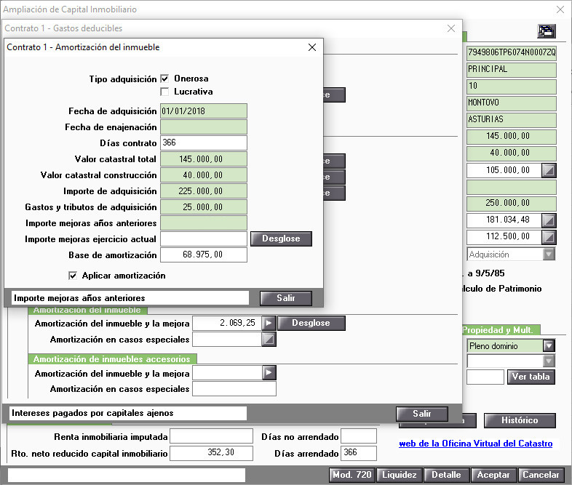Click the MONTOVO field

(512, 103)
